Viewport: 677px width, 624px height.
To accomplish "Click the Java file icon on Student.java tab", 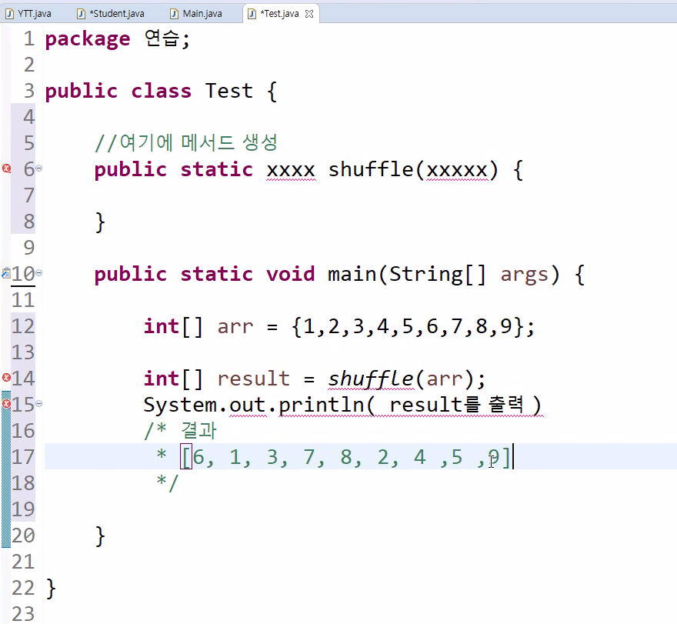I will pyautogui.click(x=81, y=14).
